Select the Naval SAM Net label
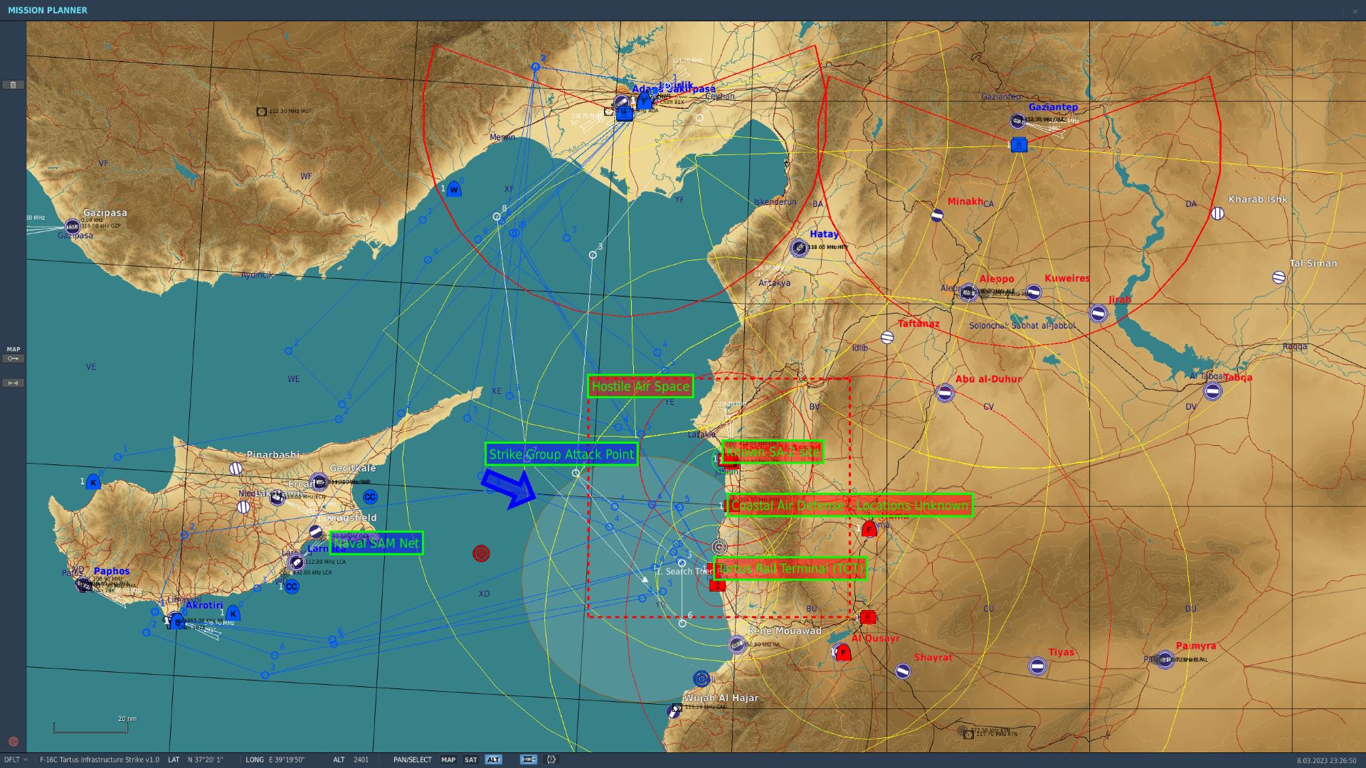The image size is (1366, 768). [376, 543]
